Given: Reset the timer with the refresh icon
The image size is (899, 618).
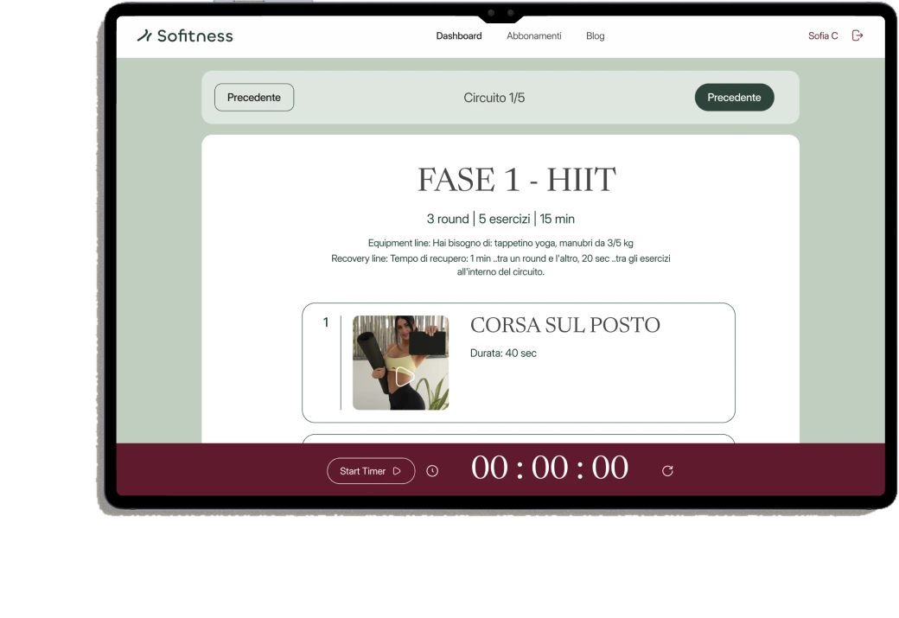Looking at the screenshot, I should (x=667, y=471).
